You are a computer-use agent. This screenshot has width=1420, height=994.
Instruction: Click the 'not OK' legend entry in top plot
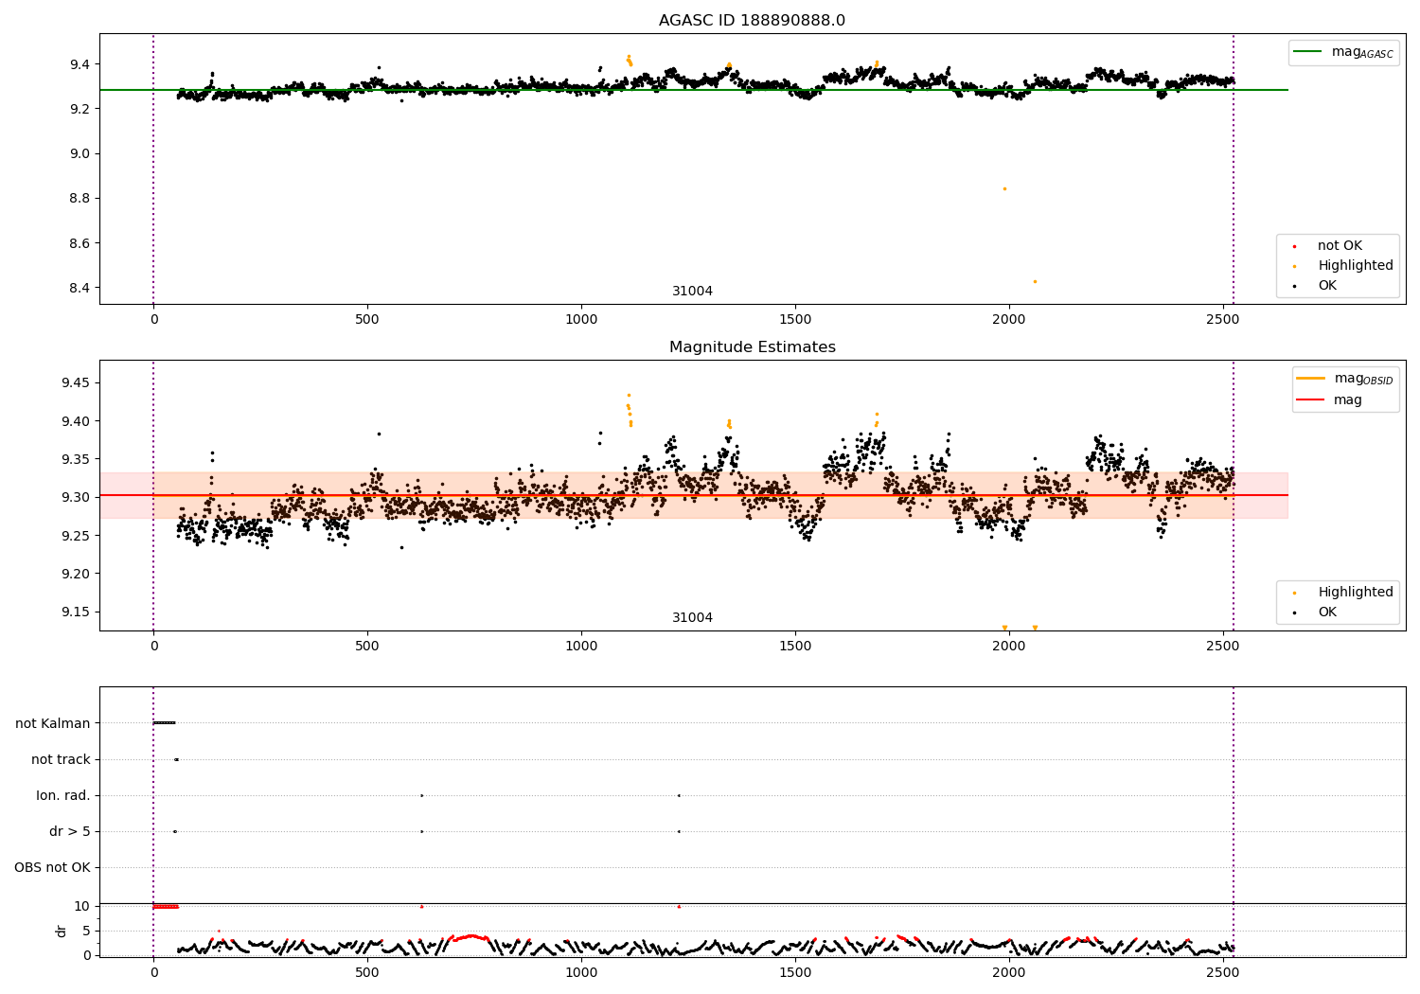pyautogui.click(x=1340, y=245)
